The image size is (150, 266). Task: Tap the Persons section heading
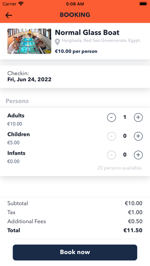tap(17, 101)
